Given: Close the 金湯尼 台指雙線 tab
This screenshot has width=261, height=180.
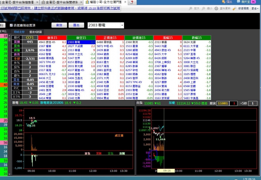Looking at the screenshot, I should coord(81,2).
